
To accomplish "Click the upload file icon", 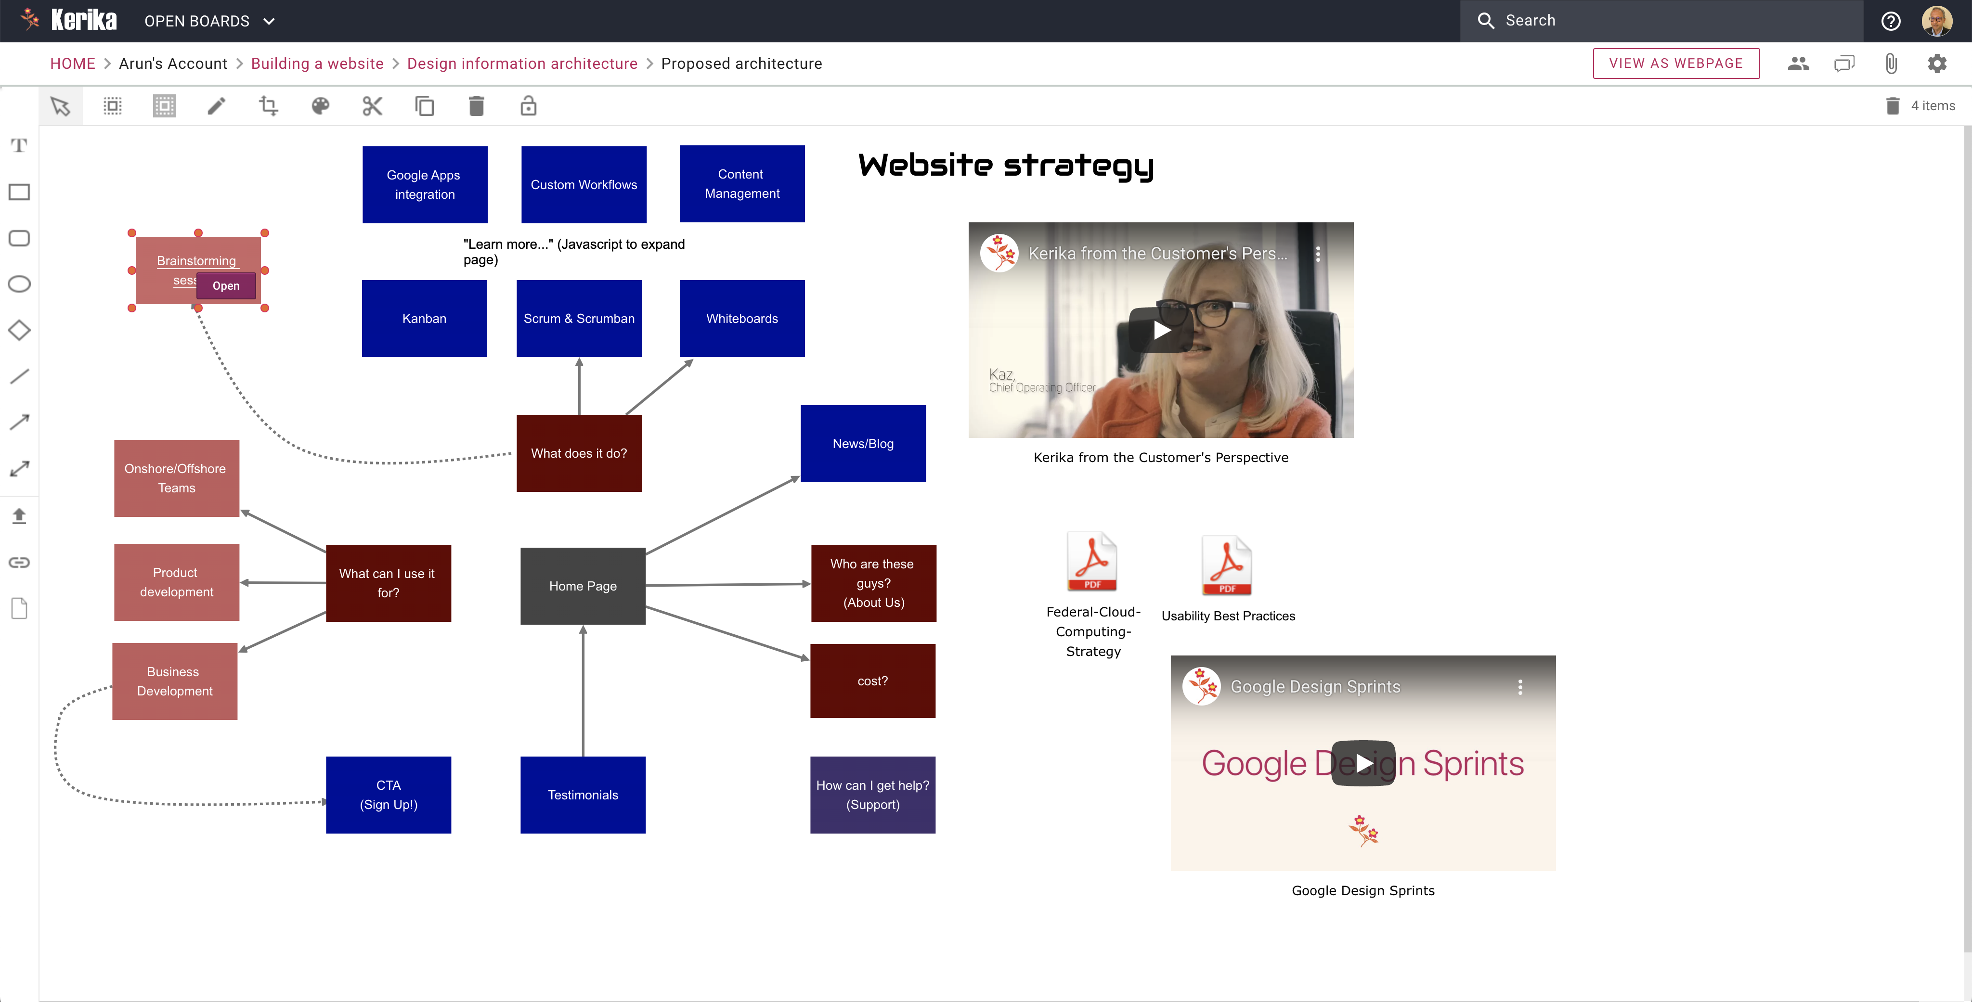I will pos(19,516).
